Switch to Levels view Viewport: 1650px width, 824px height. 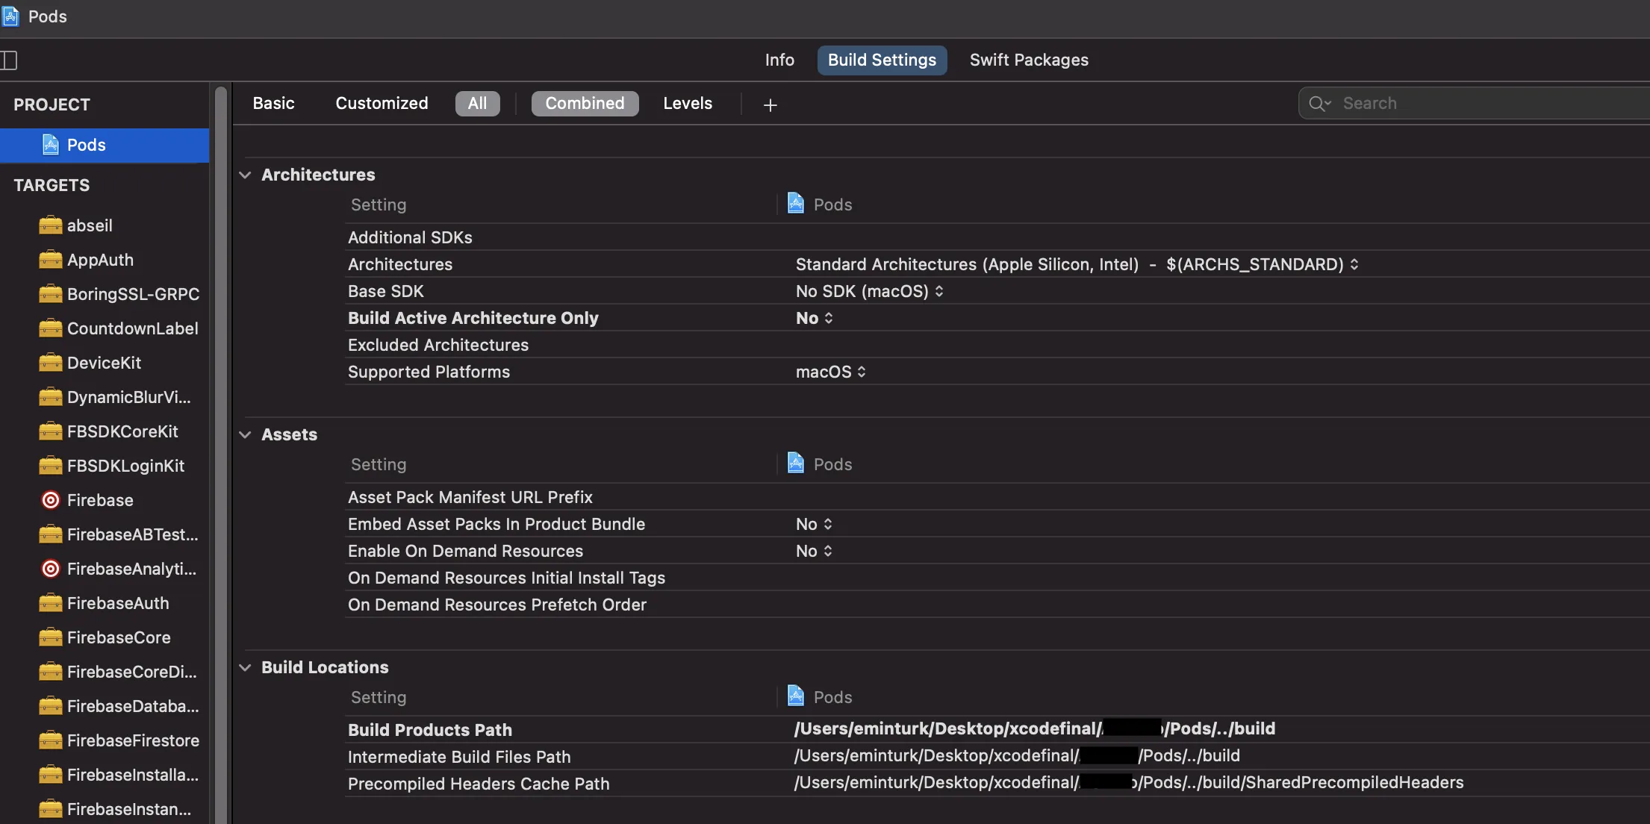(687, 104)
